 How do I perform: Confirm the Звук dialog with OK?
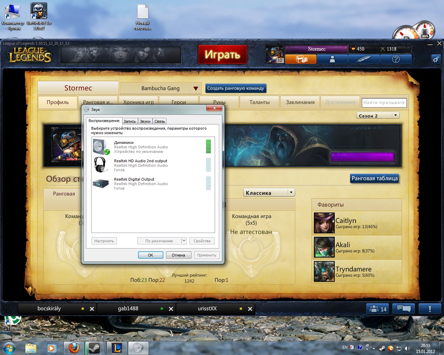tap(151, 255)
